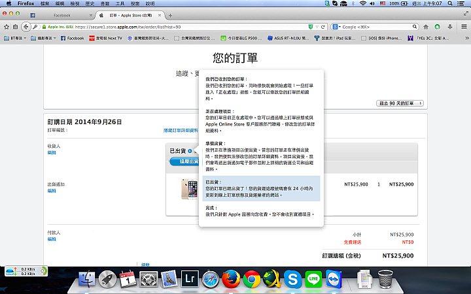This screenshot has height=294, width=471.
Task: Open the 過去 90 天的訂單 dropdown
Action: pyautogui.click(x=400, y=103)
